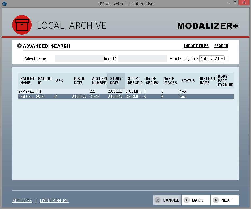Sort by the Patient Name column header
251x209 pixels.
[27, 81]
